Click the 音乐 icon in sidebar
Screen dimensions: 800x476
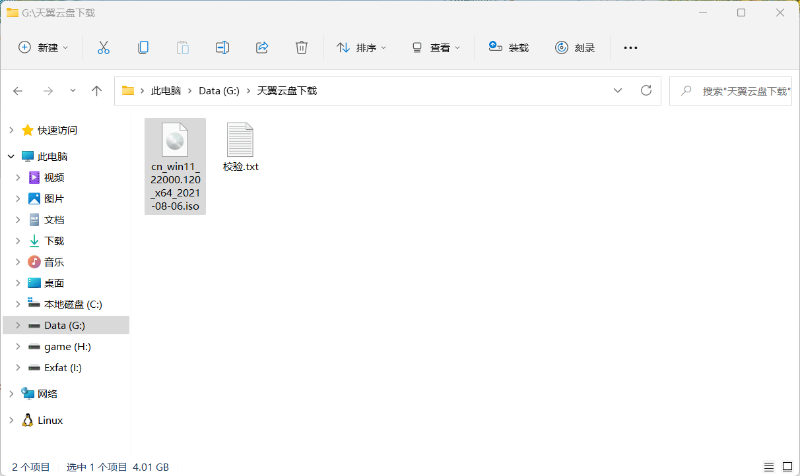[x=34, y=262]
